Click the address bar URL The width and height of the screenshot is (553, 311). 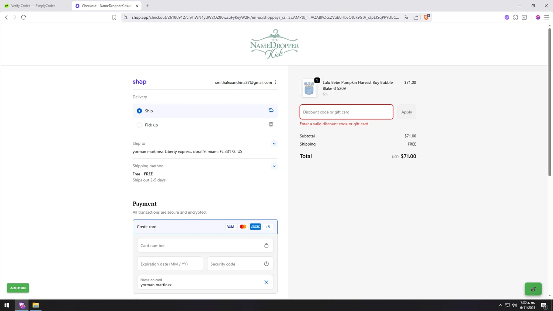click(x=265, y=17)
